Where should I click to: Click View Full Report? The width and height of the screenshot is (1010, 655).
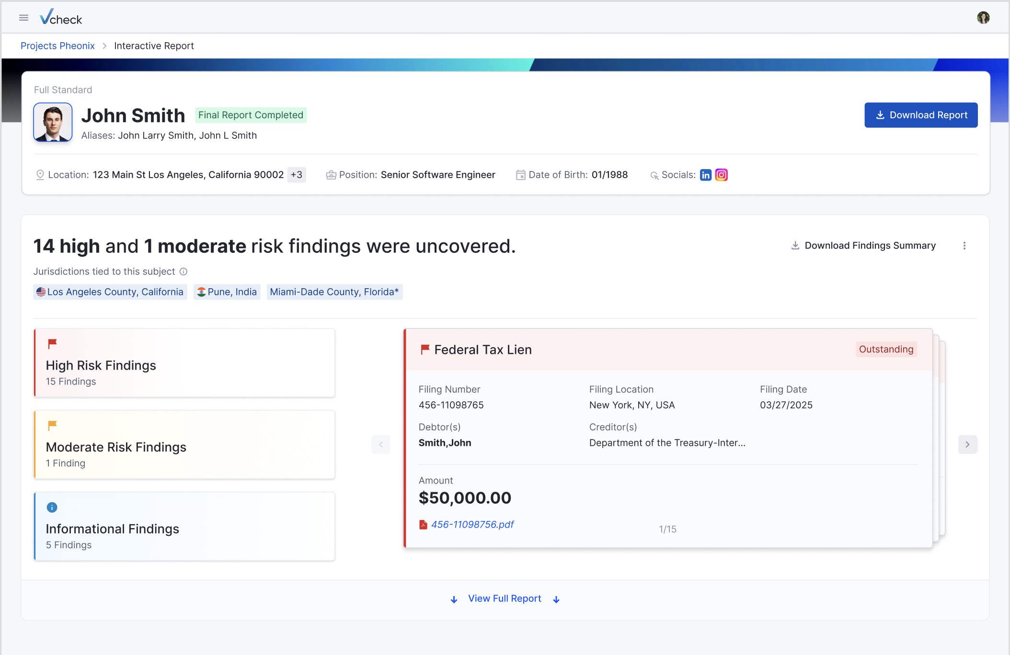coord(505,599)
